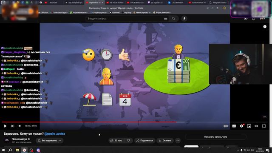This screenshot has height=153, width=272.
Task: Open the Яндекс Реклама bookmark
Action: [162, 12]
